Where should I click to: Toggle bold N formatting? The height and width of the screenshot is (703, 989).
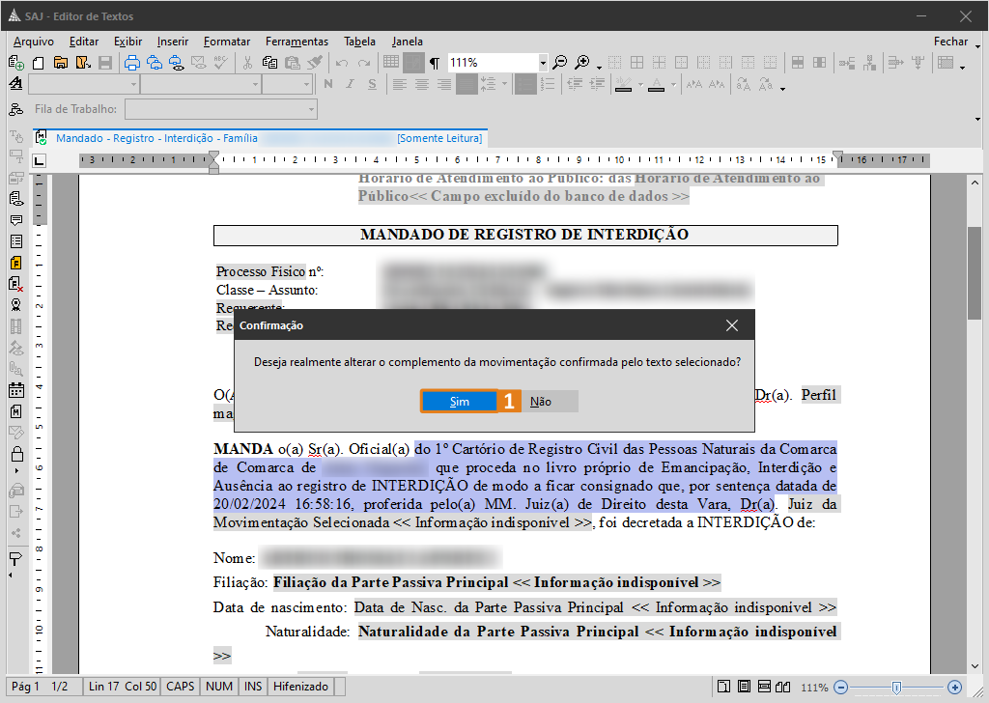[x=328, y=84]
